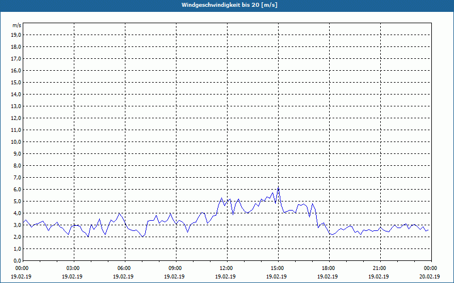Screen dimensions: 454x283
Task: Click the 20.02.19 date label
Action: tap(430, 277)
